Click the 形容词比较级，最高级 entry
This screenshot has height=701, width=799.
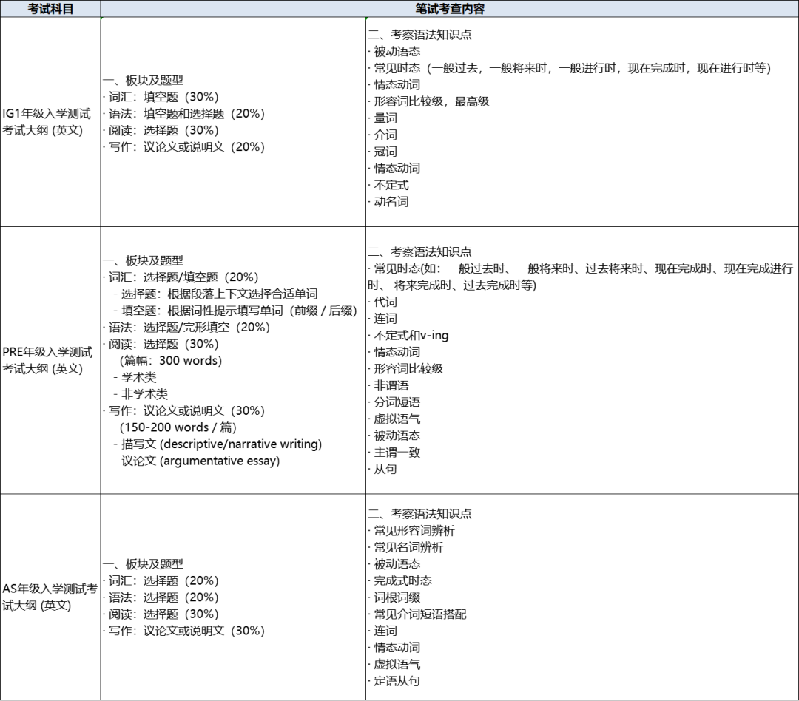pos(431,101)
